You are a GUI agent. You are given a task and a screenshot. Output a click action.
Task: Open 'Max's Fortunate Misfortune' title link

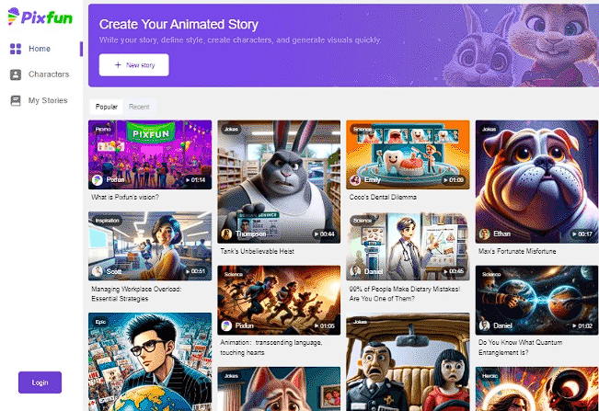(x=517, y=252)
